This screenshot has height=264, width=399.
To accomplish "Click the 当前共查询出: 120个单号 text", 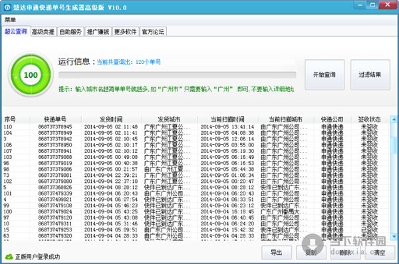I will (129, 62).
